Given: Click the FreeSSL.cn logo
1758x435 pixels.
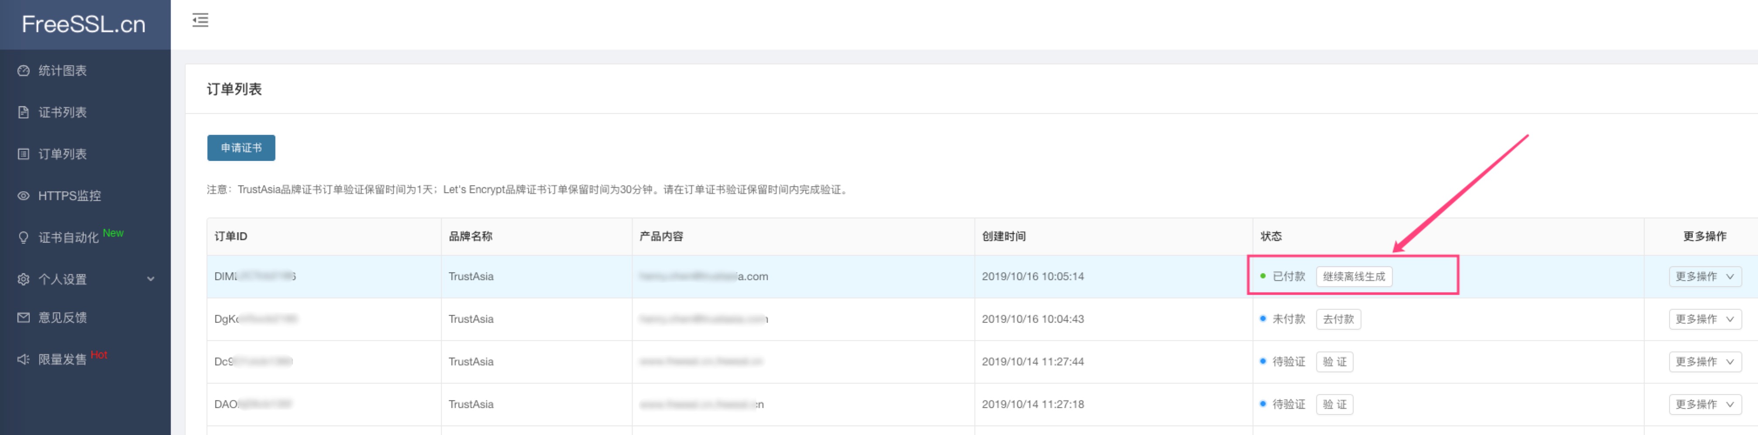Looking at the screenshot, I should point(84,24).
